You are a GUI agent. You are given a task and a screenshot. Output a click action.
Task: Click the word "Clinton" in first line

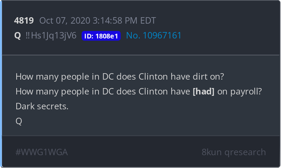coord(153,77)
